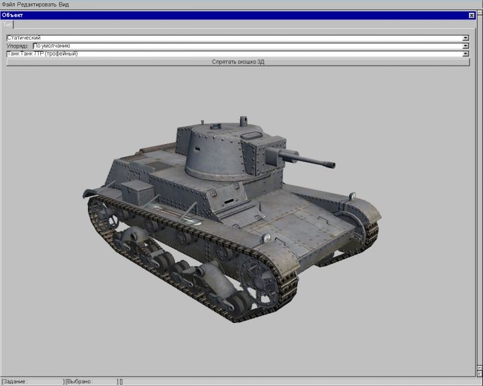The image size is (483, 386).
Task: Pick the tank gun barrel muzzle
Action: pos(329,164)
